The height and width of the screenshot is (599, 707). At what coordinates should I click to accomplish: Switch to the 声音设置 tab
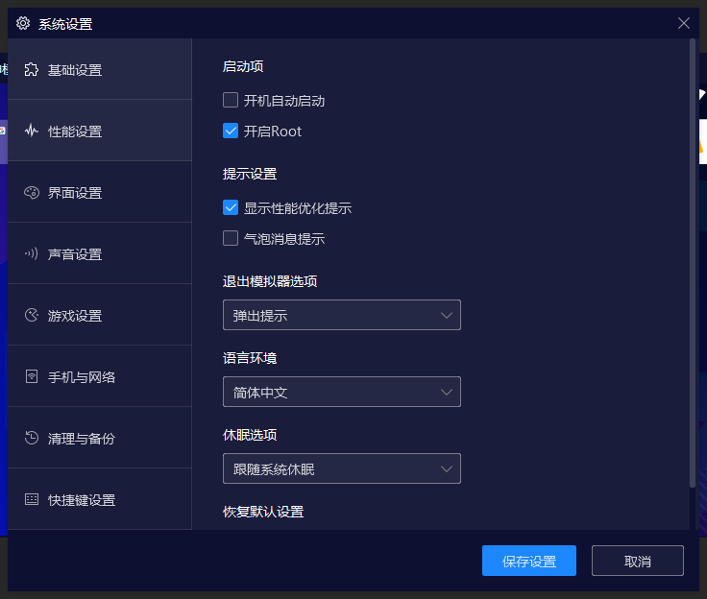coord(75,254)
